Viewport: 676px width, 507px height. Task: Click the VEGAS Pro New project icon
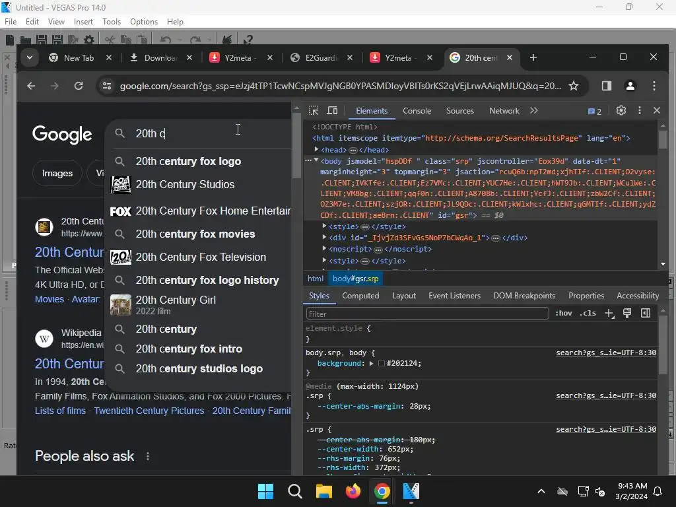click(10, 40)
